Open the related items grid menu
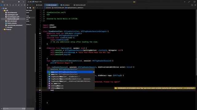Image resolution: width=197 pixels, height=110 pixels. 27,5
